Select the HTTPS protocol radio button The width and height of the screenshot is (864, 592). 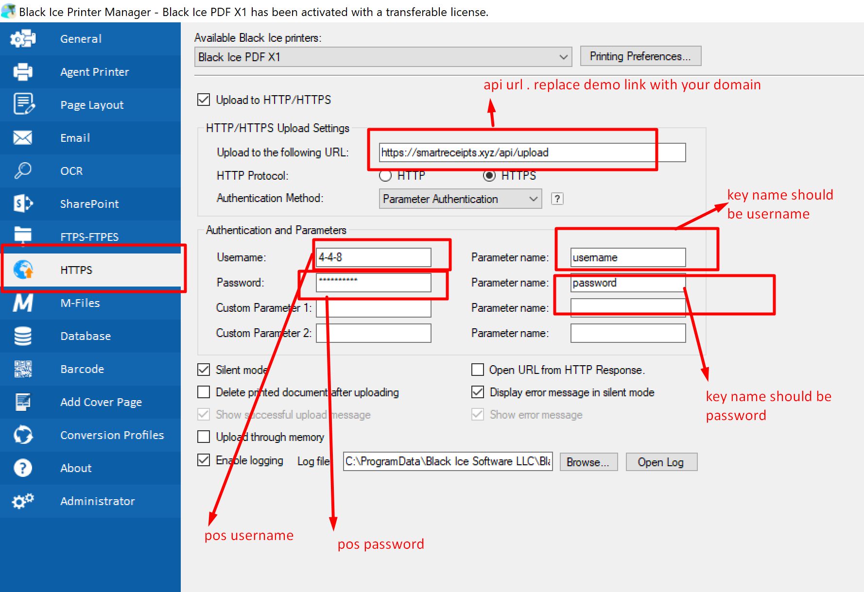(x=489, y=175)
